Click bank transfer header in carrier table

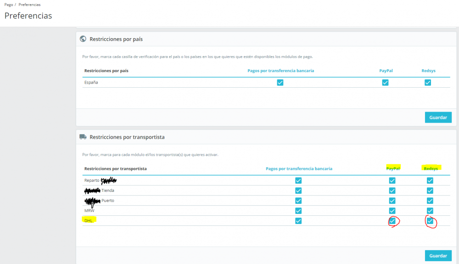(x=299, y=169)
